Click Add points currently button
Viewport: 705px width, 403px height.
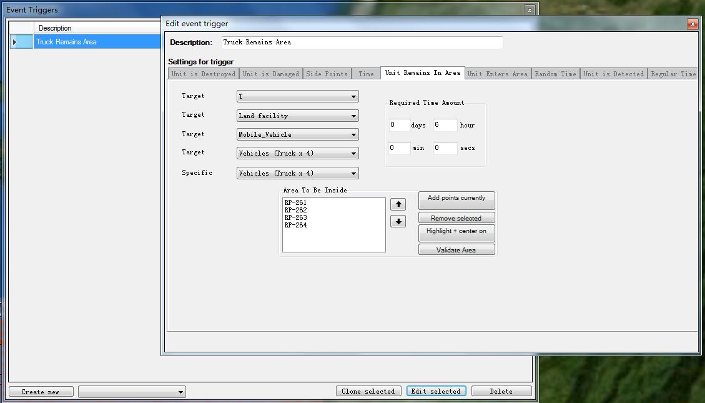456,200
